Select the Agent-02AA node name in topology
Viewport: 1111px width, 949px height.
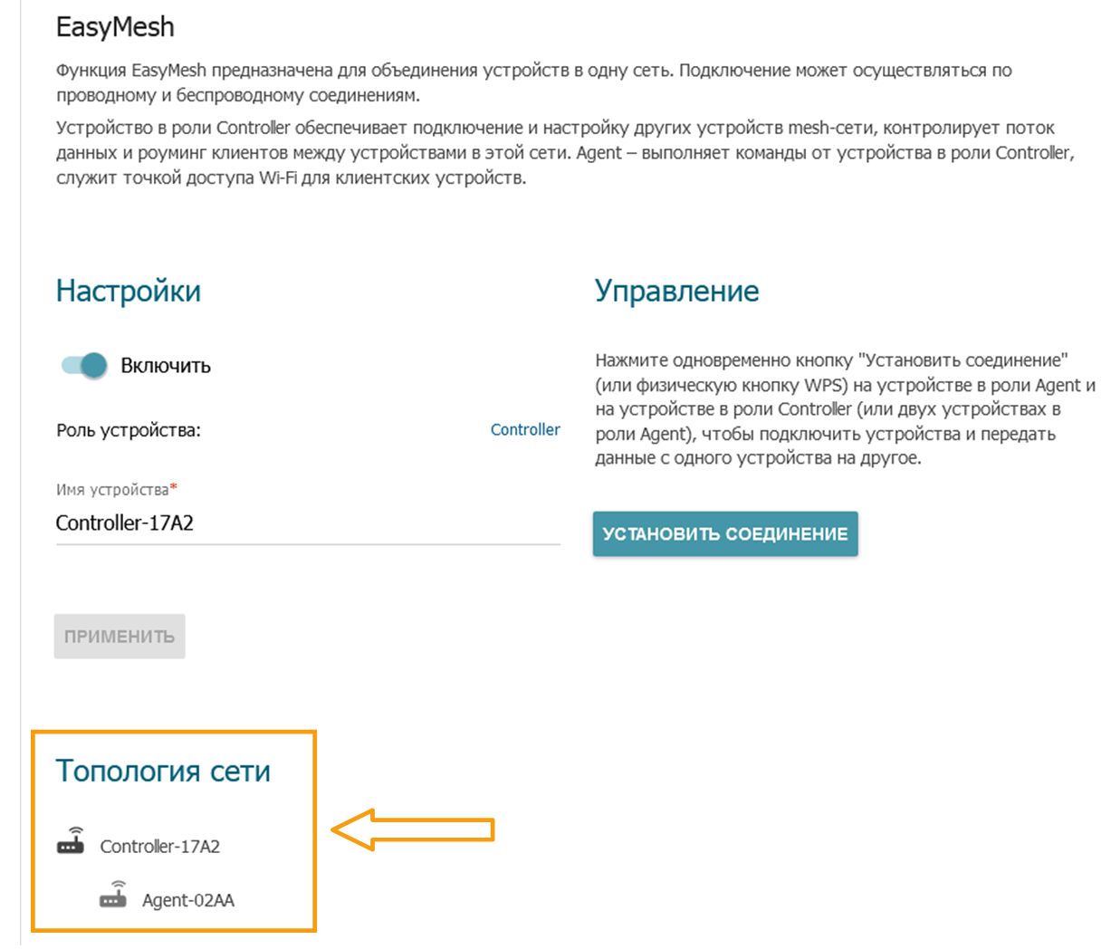(188, 900)
